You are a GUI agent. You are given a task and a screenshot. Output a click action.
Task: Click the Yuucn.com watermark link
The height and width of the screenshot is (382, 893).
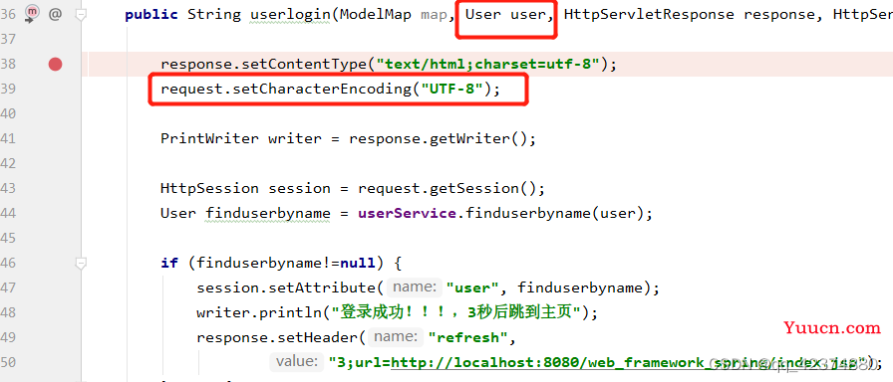[x=832, y=328]
